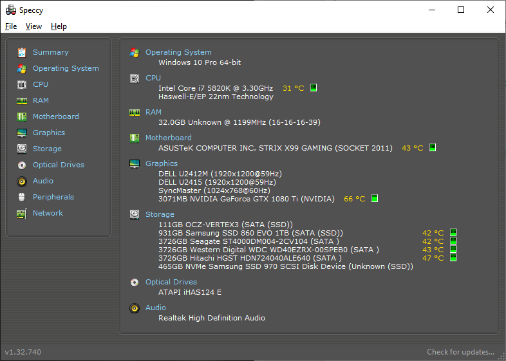
Task: Click the board icon beside Motherboard heading in main panel
Action: pos(135,138)
